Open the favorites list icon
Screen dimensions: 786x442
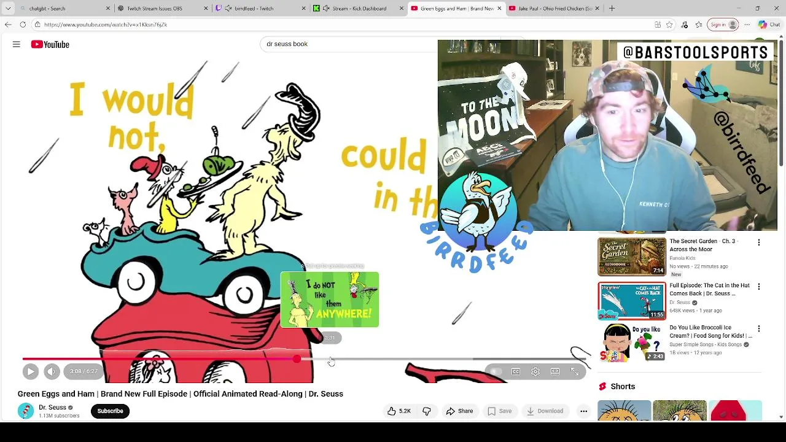[699, 25]
